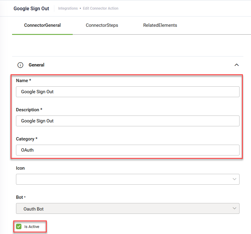Open the Icon dropdown arrow

point(234,179)
